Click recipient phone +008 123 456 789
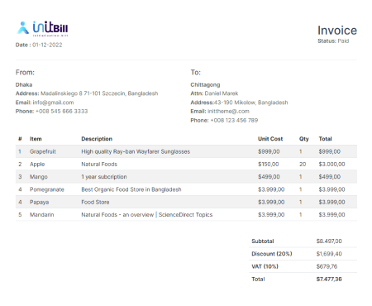This screenshot has height=306, width=372. click(234, 121)
